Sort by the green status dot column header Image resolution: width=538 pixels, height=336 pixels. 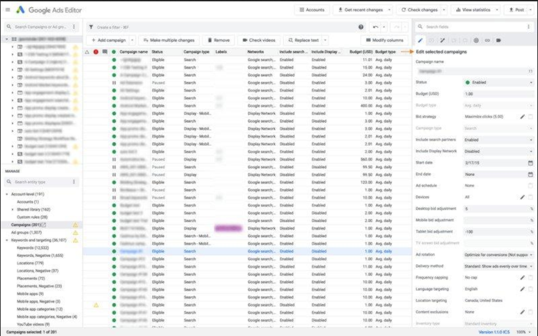114,52
